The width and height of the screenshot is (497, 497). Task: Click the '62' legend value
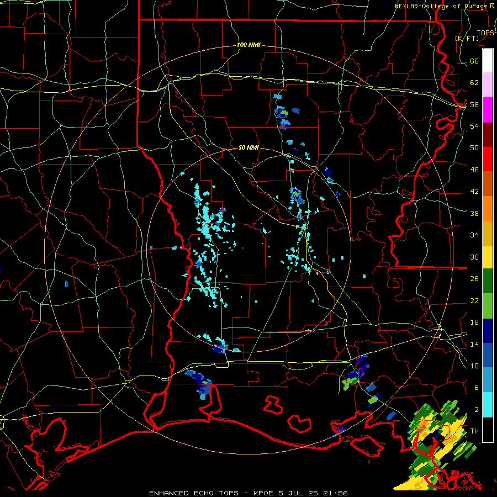[474, 83]
